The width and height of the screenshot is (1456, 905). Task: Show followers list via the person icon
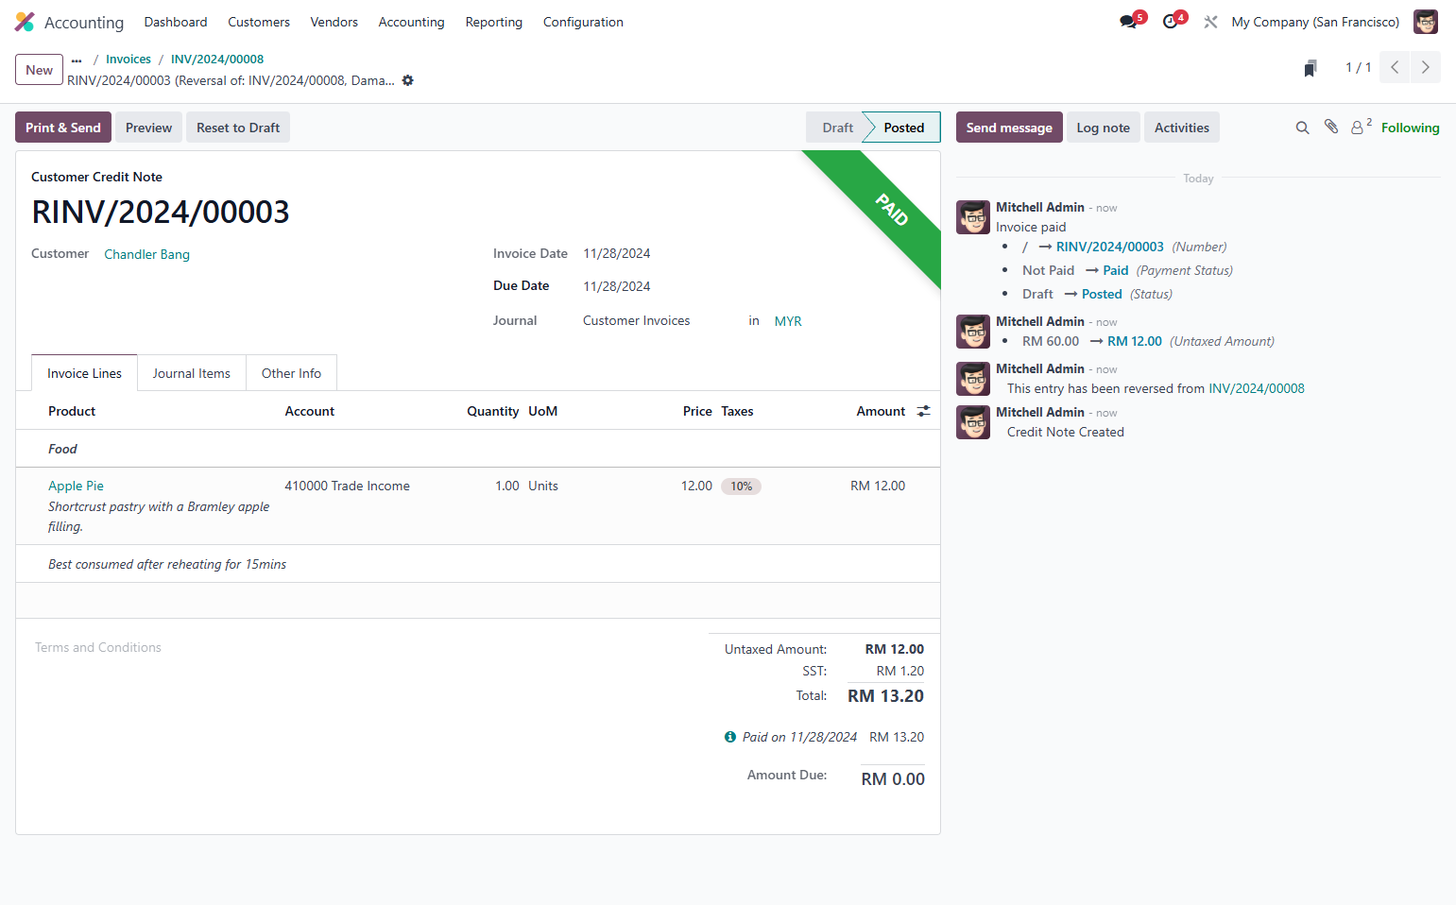coord(1361,127)
